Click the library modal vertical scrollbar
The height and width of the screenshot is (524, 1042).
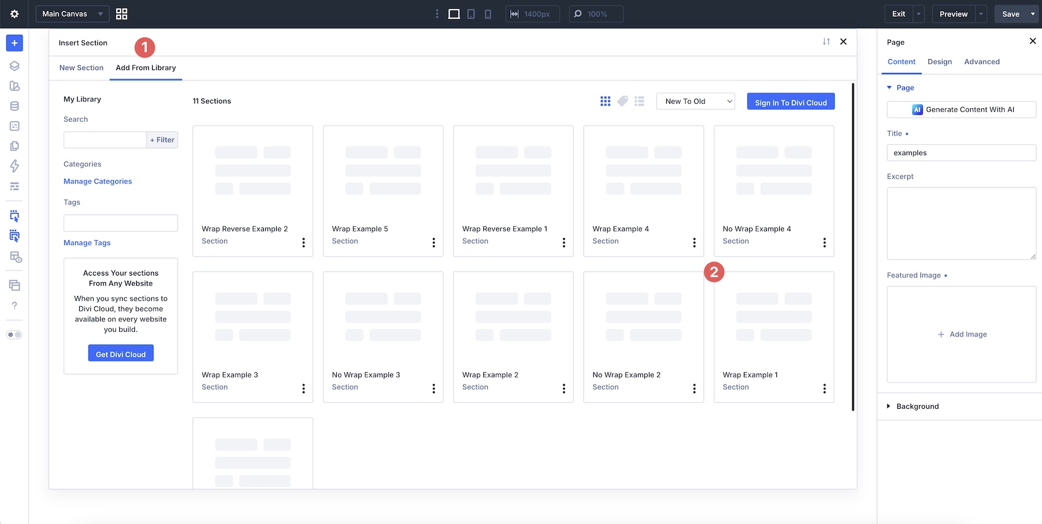(x=853, y=247)
